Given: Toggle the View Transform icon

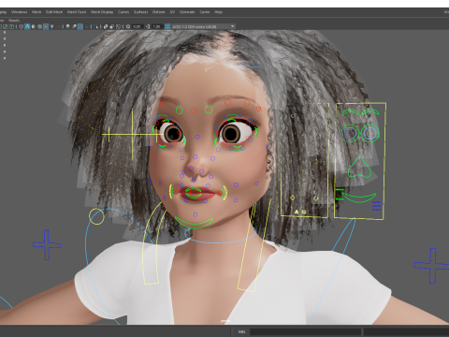Looking at the screenshot, I should (167, 26).
